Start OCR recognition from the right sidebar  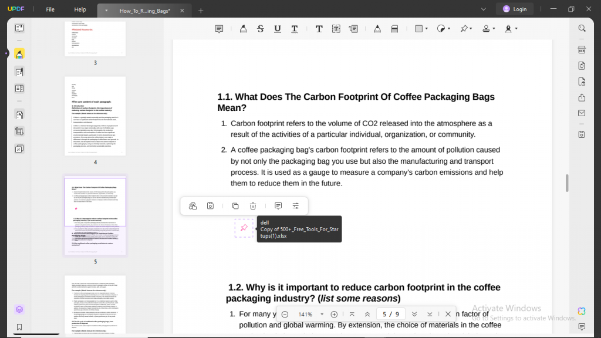(582, 49)
